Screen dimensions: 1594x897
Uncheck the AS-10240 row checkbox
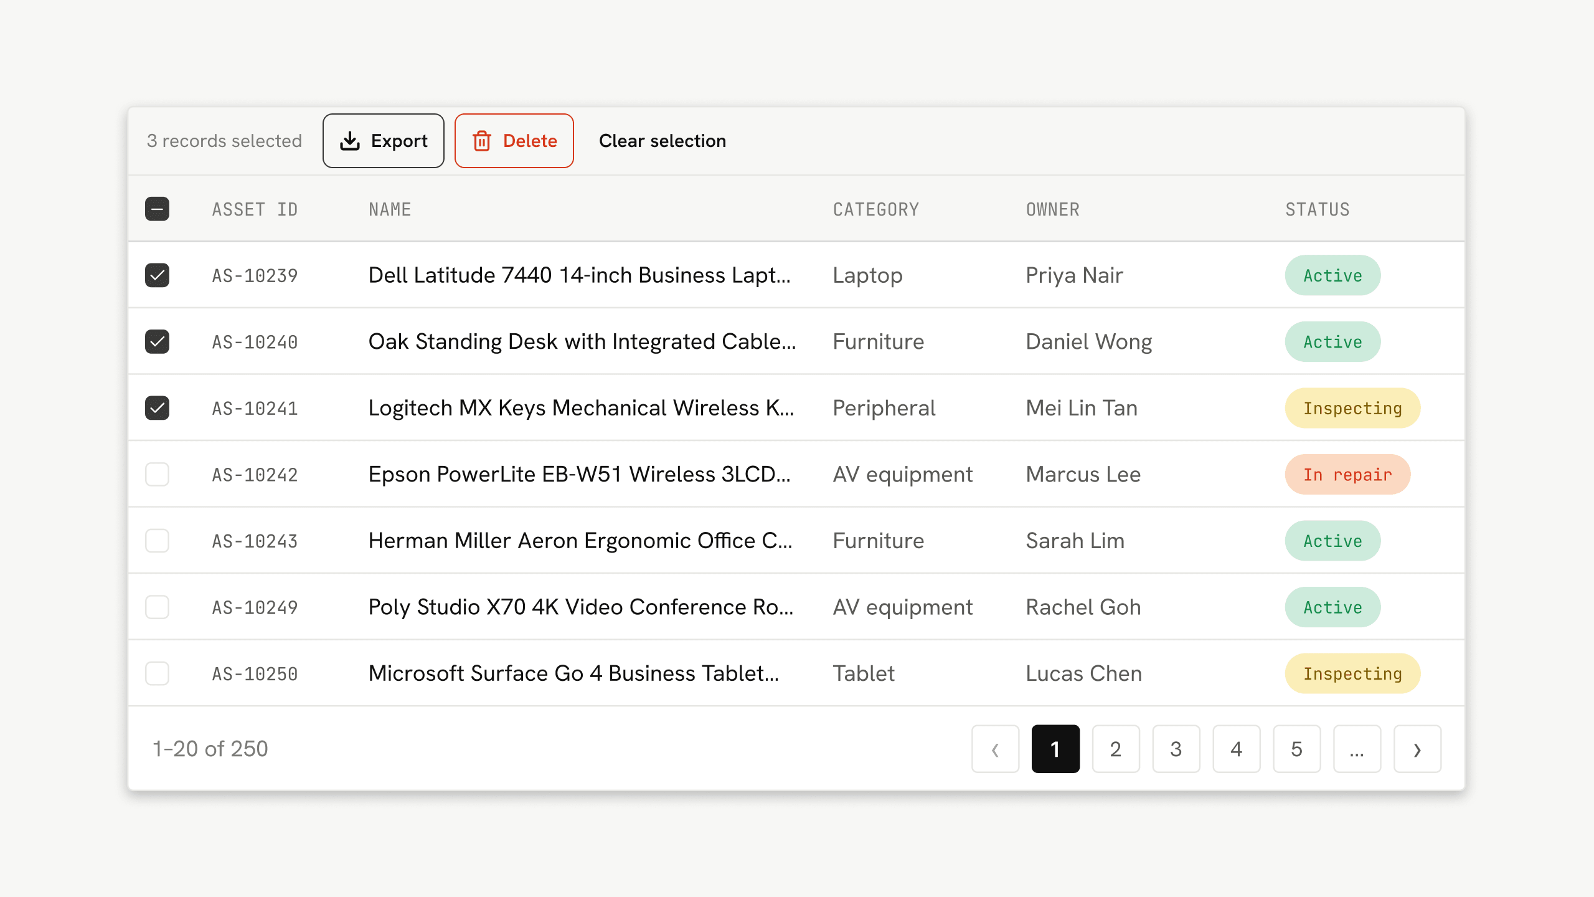click(x=157, y=342)
